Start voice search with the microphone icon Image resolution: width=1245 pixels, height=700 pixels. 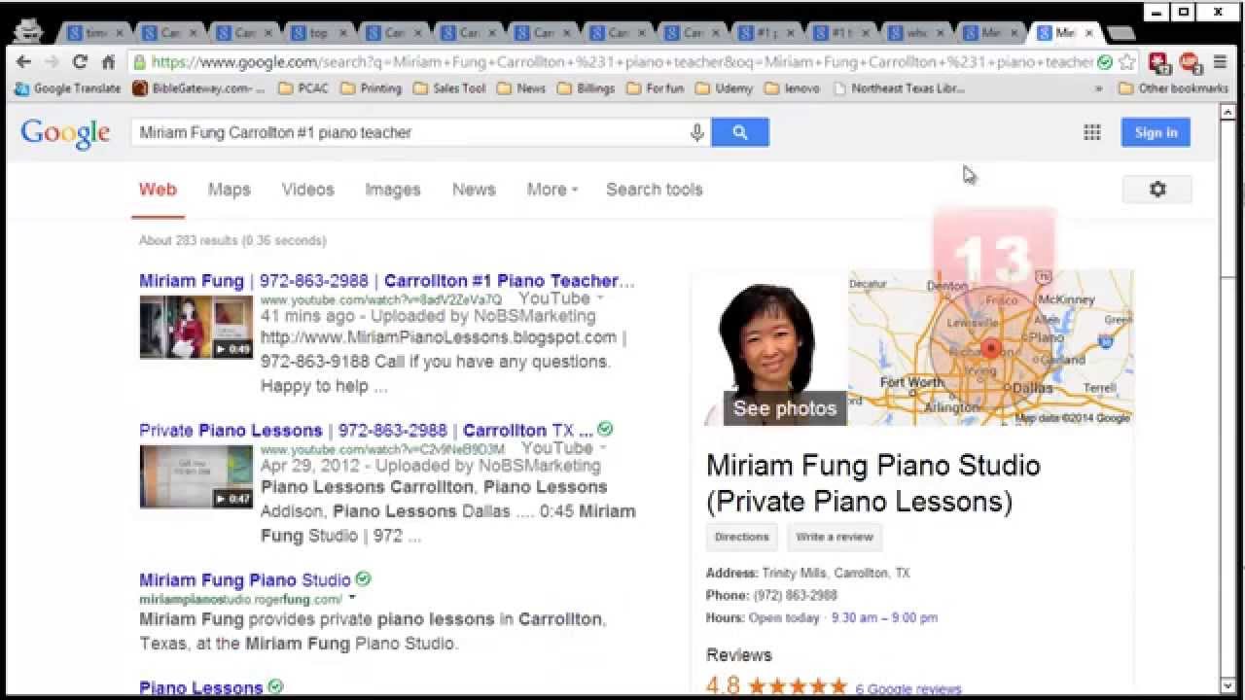coord(696,132)
